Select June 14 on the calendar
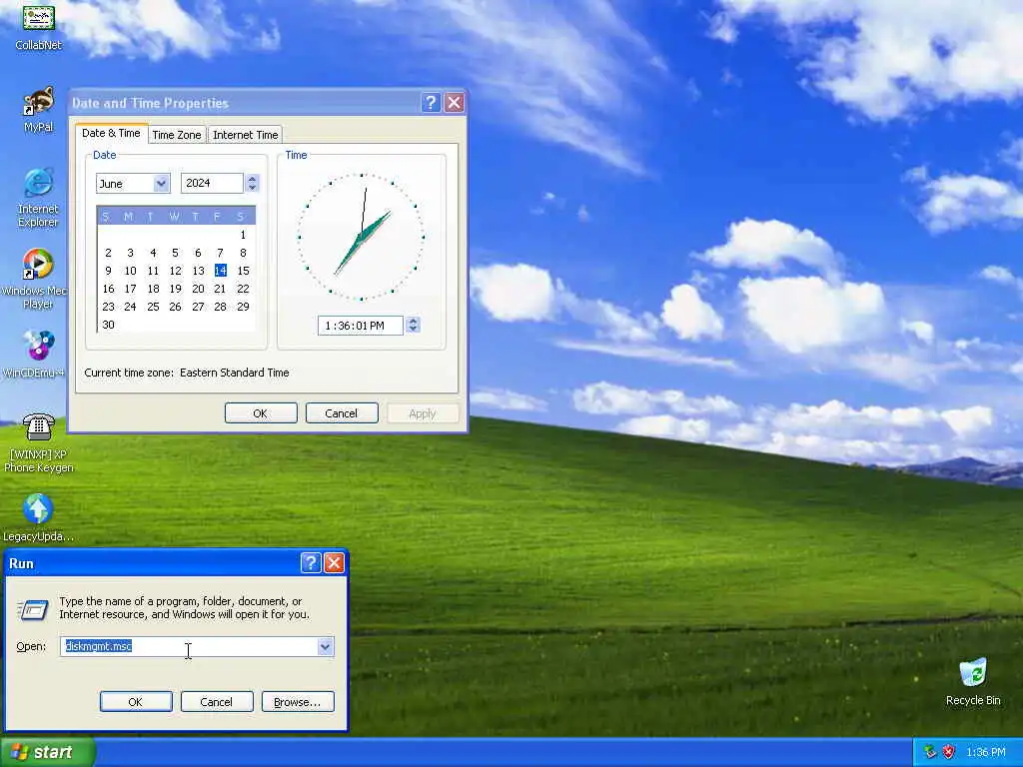The height and width of the screenshot is (767, 1023). tap(221, 271)
